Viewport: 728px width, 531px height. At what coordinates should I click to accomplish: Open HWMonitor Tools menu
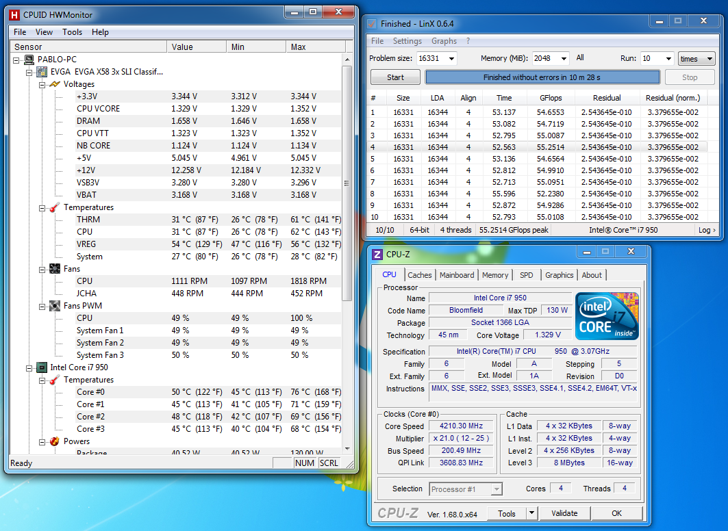[x=72, y=32]
